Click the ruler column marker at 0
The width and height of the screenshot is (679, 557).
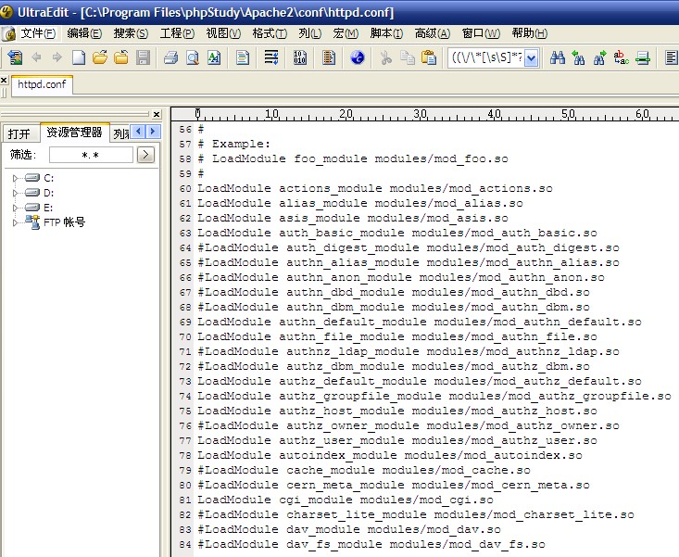pyautogui.click(x=197, y=114)
